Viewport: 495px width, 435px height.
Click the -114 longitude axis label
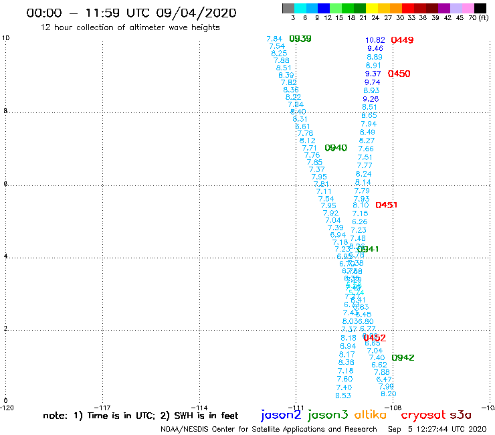click(199, 408)
